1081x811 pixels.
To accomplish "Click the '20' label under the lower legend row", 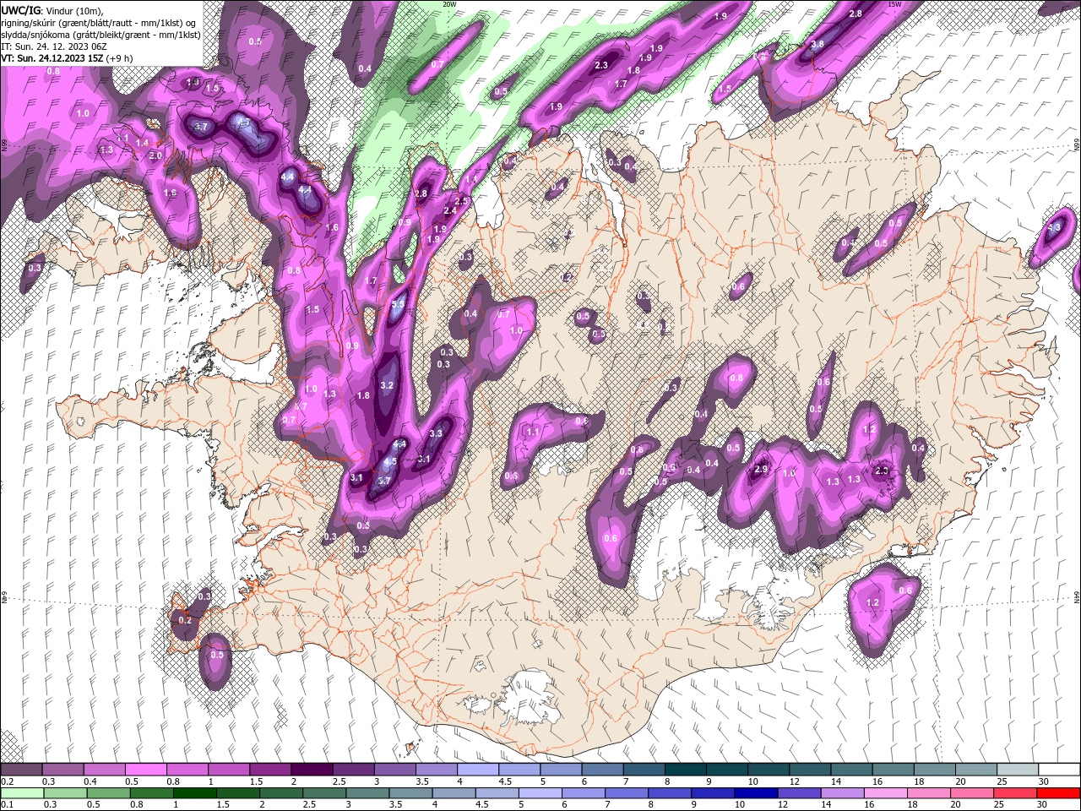I will pyautogui.click(x=954, y=806).
